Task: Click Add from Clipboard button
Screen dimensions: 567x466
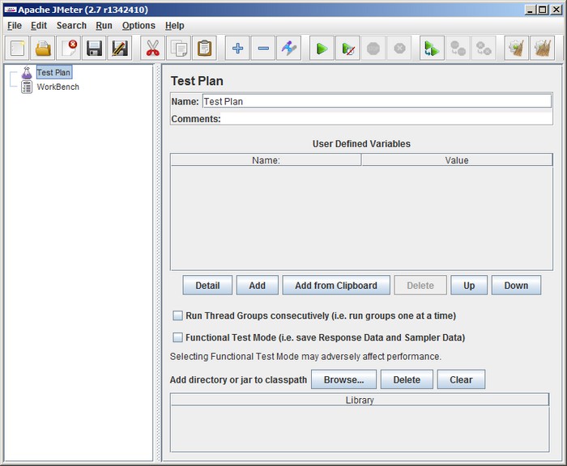Action: [336, 286]
